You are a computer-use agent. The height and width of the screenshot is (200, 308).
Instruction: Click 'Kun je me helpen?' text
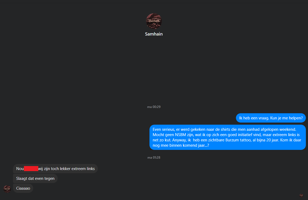287,118
